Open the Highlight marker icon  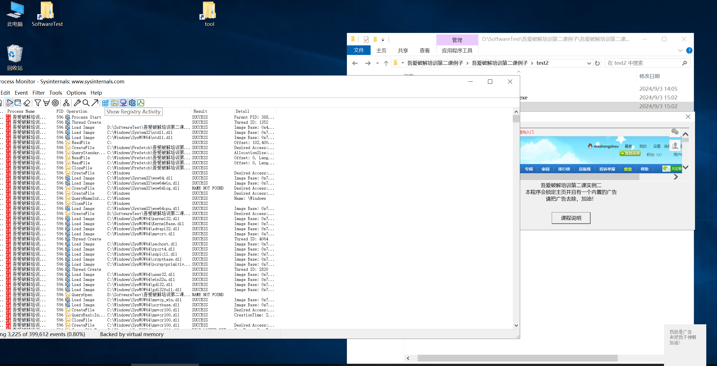point(47,103)
